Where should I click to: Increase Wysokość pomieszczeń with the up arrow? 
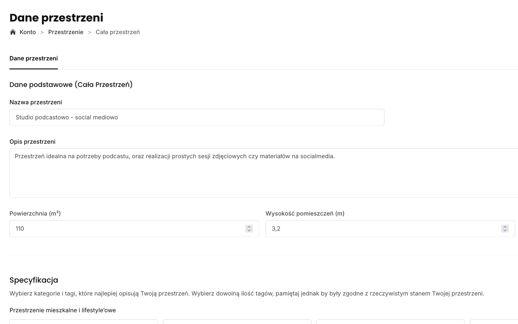[505, 227]
